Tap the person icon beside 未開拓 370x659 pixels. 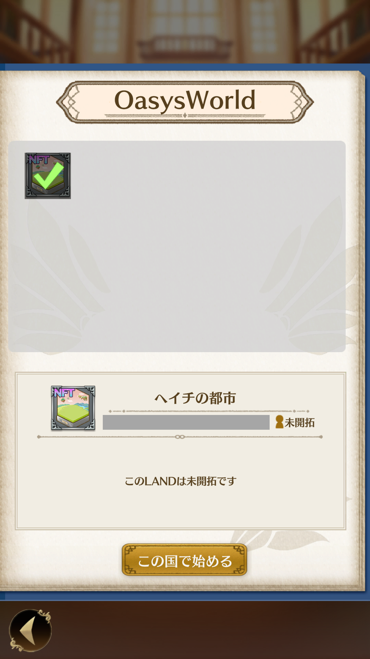coord(280,422)
